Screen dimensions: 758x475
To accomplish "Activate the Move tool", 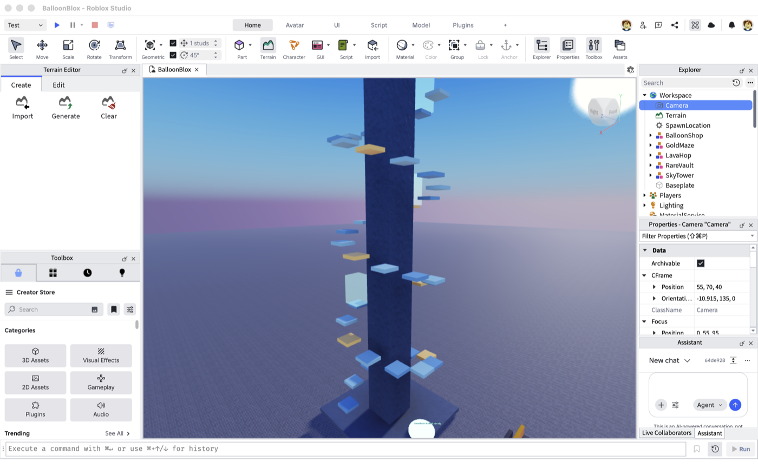I will pyautogui.click(x=42, y=49).
